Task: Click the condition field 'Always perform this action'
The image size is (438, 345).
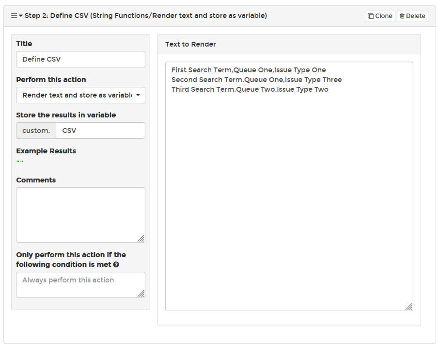Action: 80,285
